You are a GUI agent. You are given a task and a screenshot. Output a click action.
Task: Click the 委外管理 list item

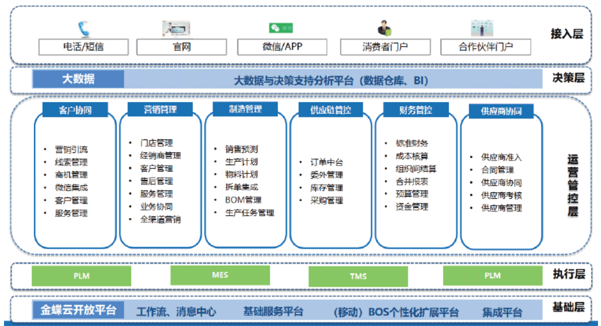[326, 175]
